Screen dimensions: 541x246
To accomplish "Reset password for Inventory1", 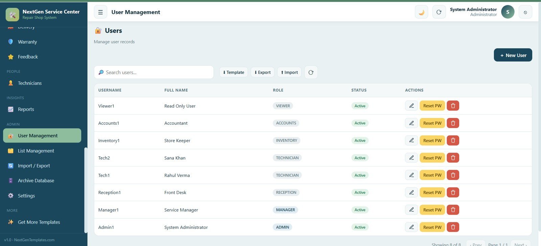I will click(x=432, y=141).
